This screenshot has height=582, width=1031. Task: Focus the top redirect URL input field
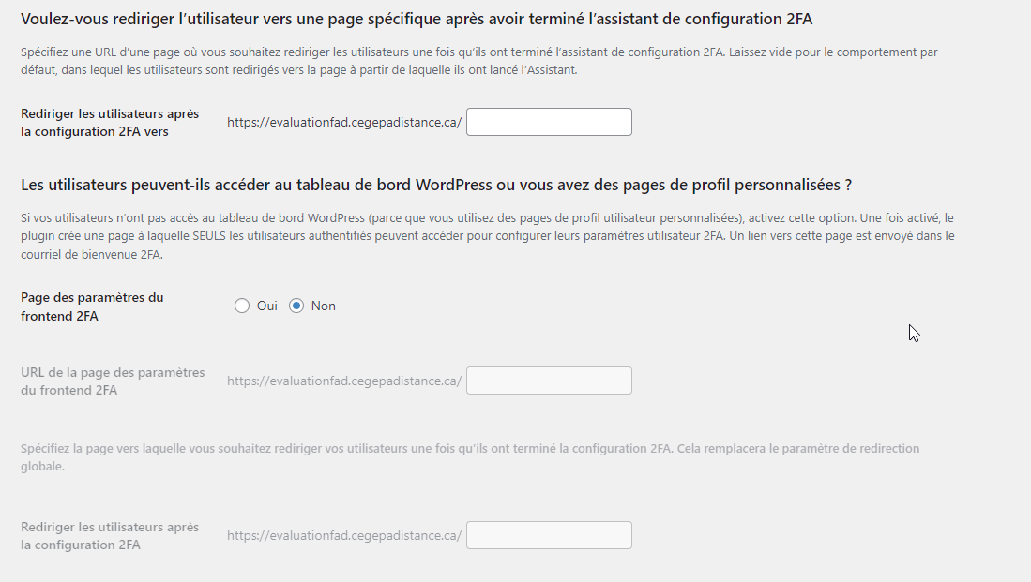click(549, 122)
